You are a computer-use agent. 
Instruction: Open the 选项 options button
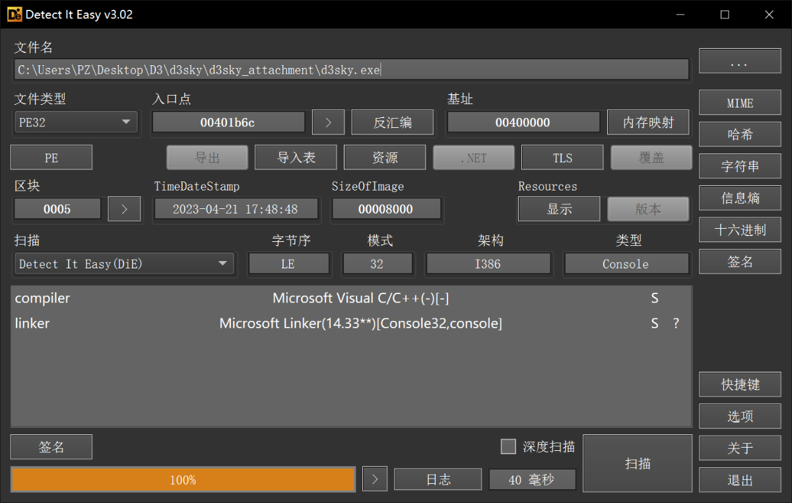[x=740, y=416]
